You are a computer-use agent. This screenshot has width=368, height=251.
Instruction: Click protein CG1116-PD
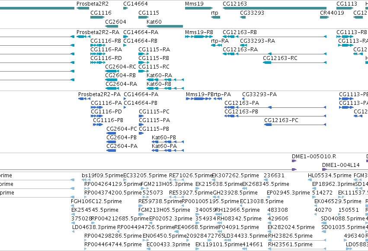106,112
